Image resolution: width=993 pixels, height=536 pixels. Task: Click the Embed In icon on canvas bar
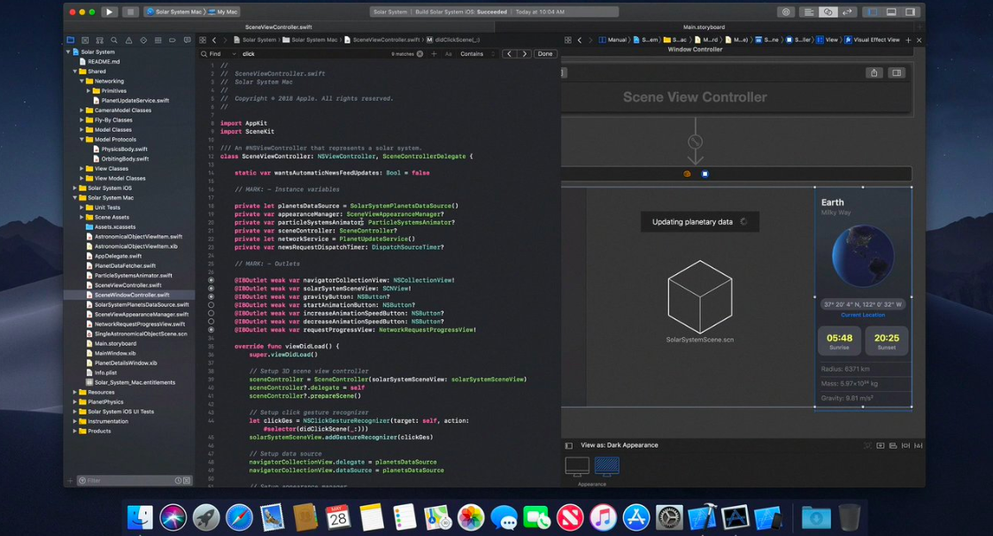coord(881,446)
